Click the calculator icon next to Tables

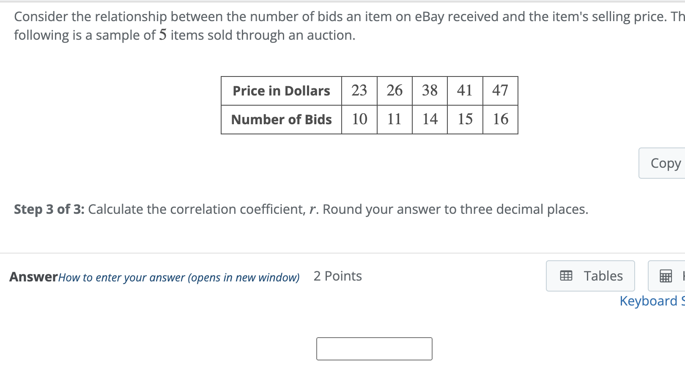click(666, 276)
